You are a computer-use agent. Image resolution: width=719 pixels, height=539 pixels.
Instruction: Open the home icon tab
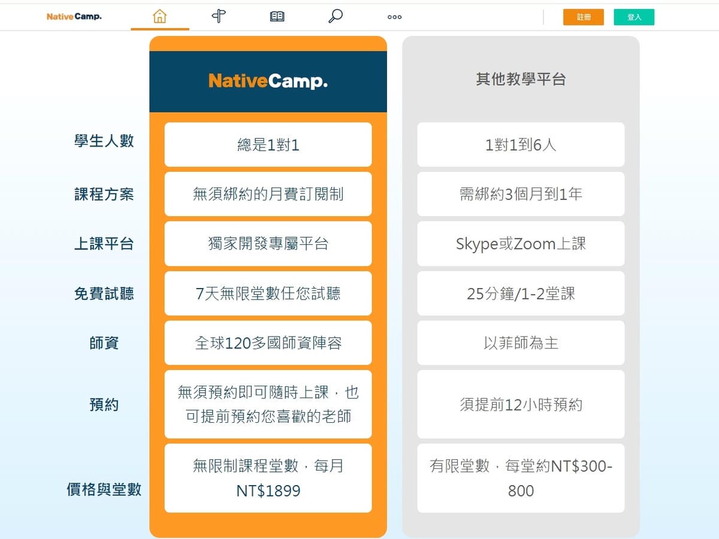159,17
